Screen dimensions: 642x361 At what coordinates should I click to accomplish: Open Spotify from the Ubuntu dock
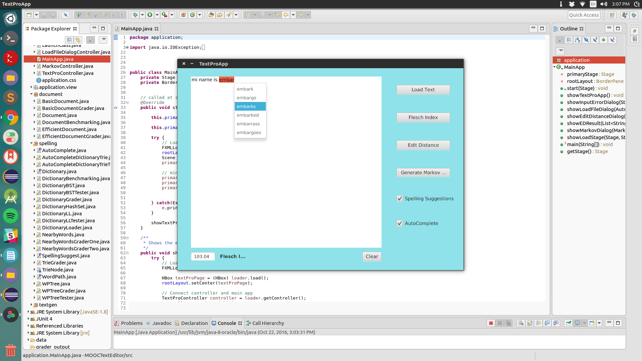[x=11, y=216]
